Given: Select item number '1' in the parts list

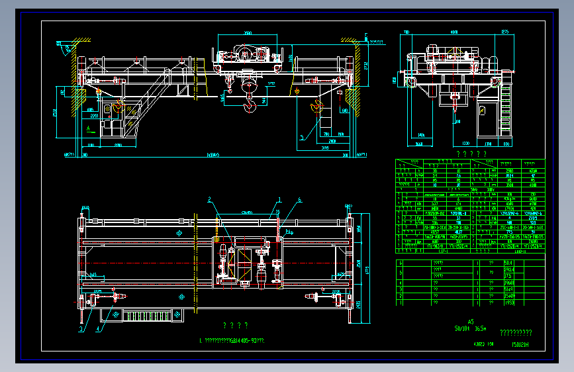Looking at the screenshot, I should 401,302.
